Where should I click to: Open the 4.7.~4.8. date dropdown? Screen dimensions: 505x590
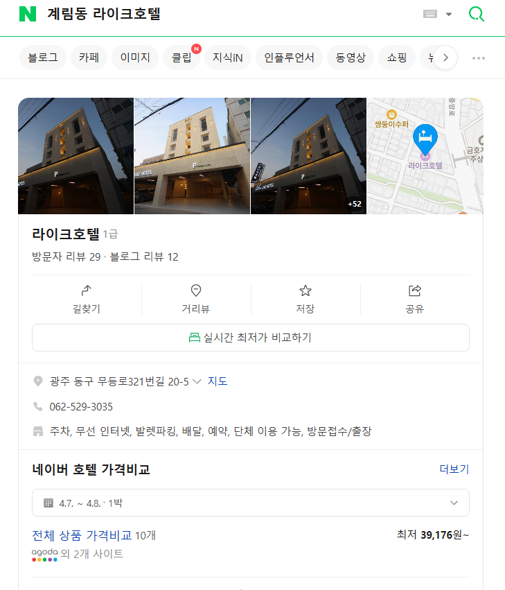[250, 503]
